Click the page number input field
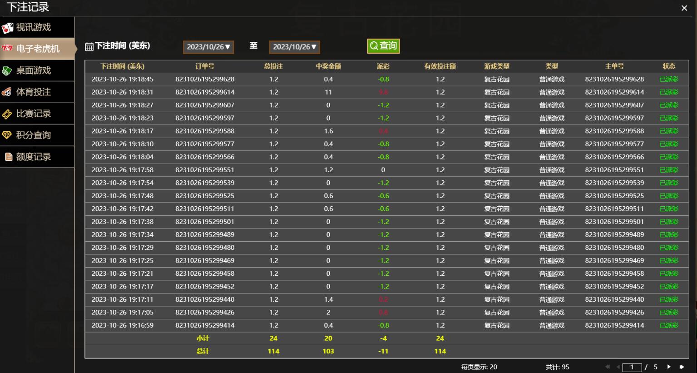 pyautogui.click(x=632, y=367)
